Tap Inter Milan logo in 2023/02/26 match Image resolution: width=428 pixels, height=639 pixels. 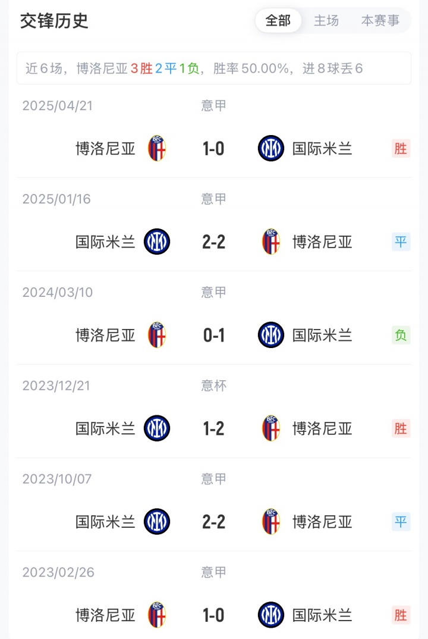(270, 615)
